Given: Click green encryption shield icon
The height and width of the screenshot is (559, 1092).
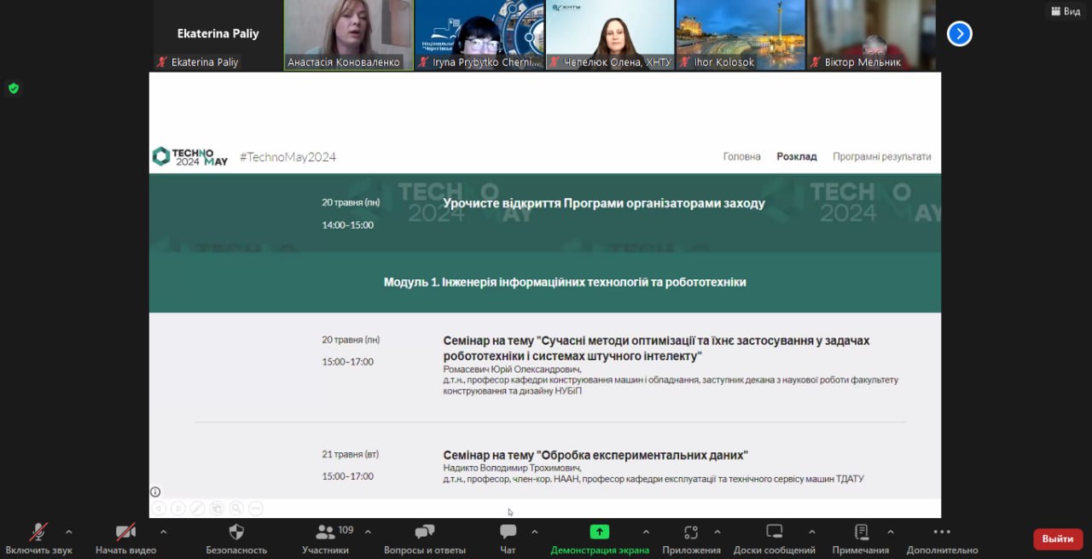Looking at the screenshot, I should (x=13, y=88).
